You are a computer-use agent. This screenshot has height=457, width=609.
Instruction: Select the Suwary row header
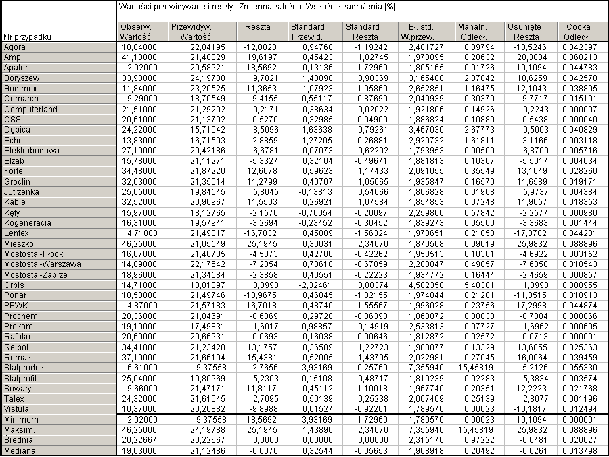point(59,388)
